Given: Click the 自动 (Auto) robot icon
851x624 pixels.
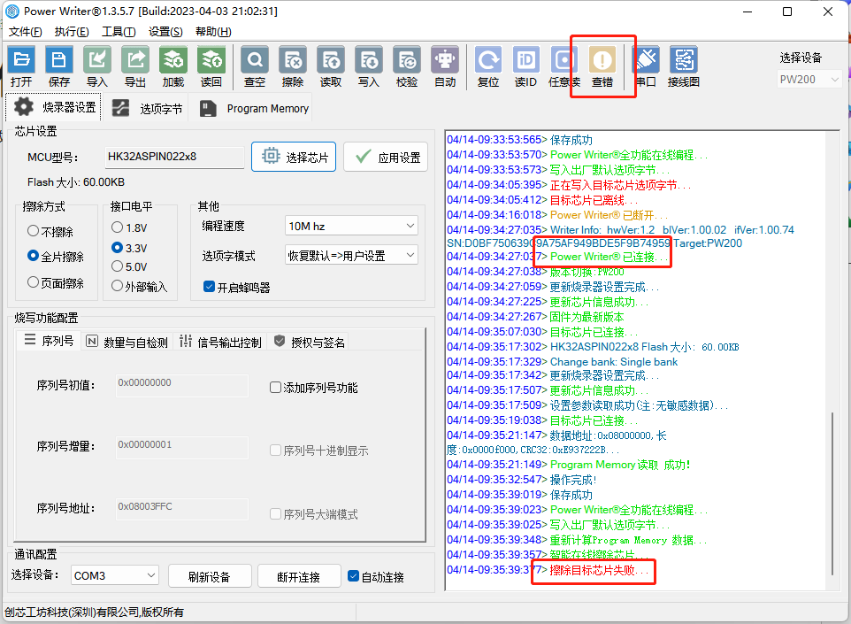Looking at the screenshot, I should point(445,66).
